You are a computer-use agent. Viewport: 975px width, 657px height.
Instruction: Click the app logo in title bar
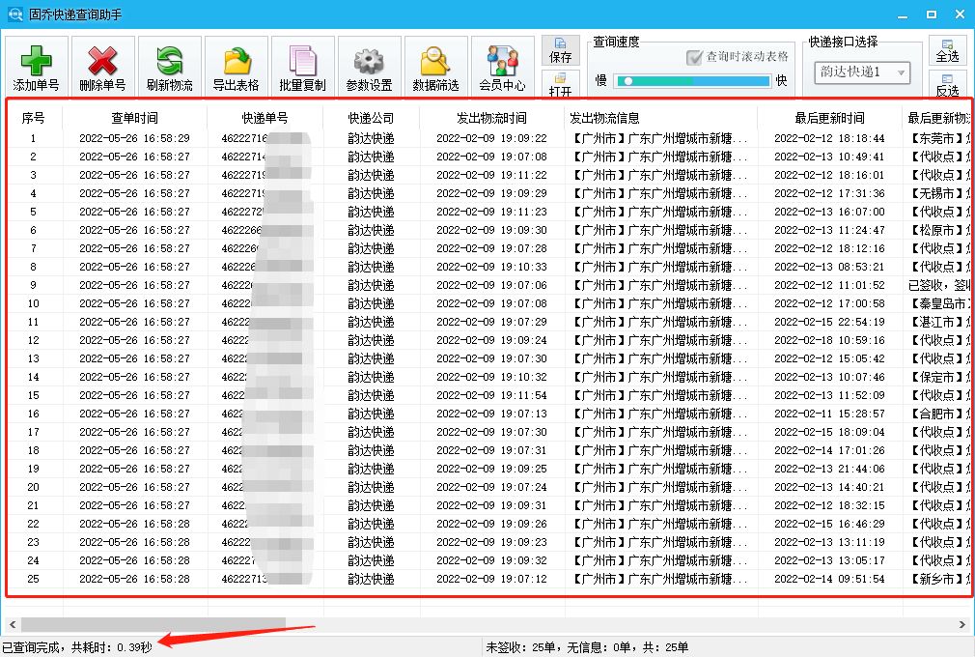click(14, 14)
